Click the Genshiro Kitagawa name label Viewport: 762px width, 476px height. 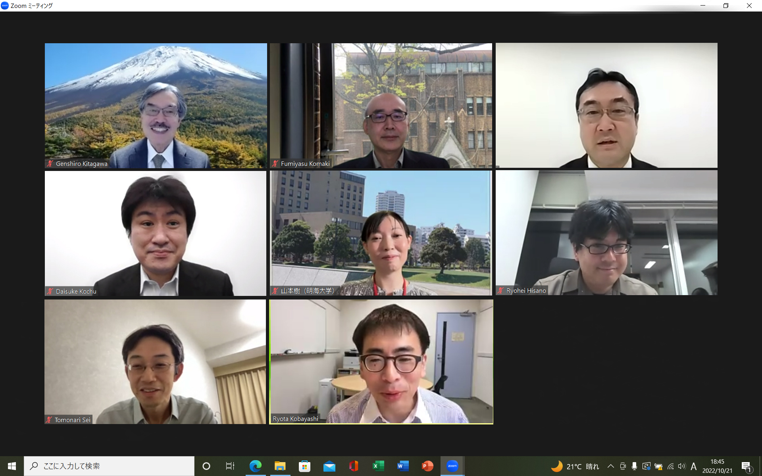point(82,163)
